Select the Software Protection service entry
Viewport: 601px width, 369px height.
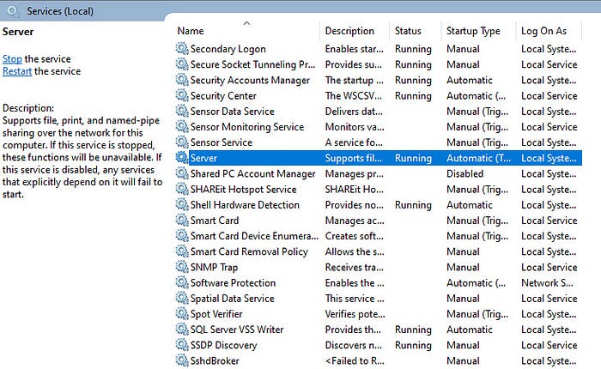pos(378,283)
